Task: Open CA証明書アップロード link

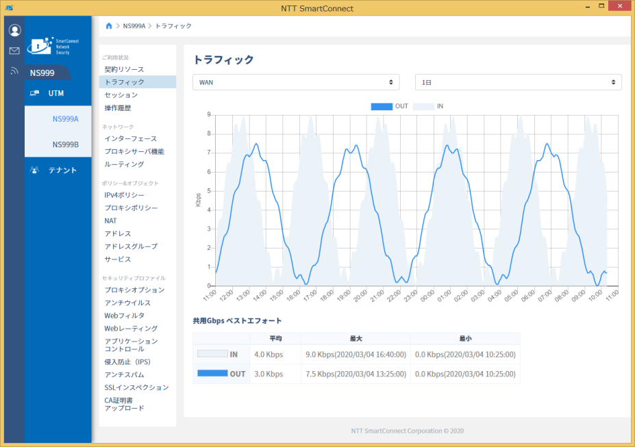Action: point(124,404)
